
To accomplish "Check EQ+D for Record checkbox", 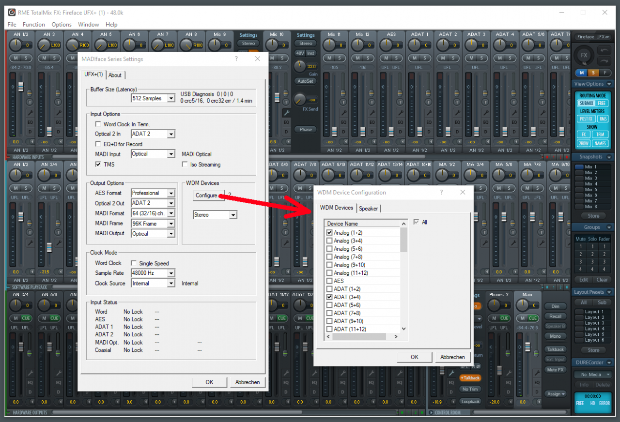I will click(98, 144).
